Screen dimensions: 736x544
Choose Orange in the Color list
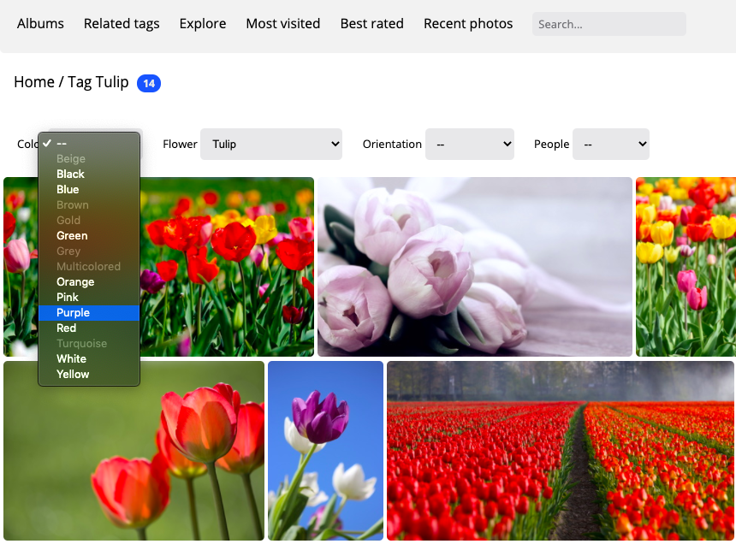click(89, 282)
